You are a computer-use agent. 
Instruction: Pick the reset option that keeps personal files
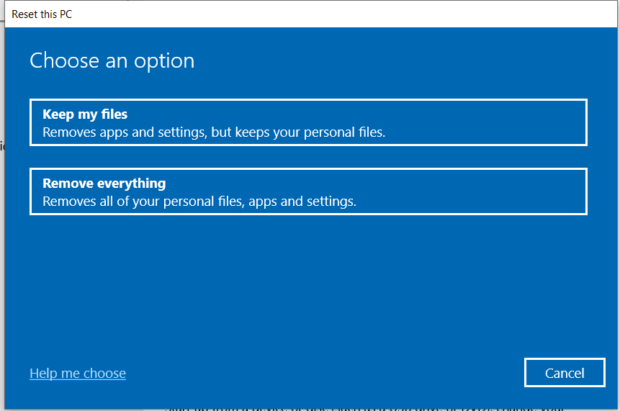point(308,122)
